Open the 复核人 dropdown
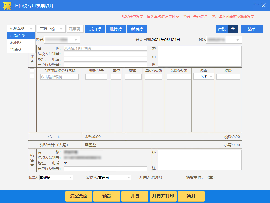The height and width of the screenshot is (203, 270). click(129, 178)
